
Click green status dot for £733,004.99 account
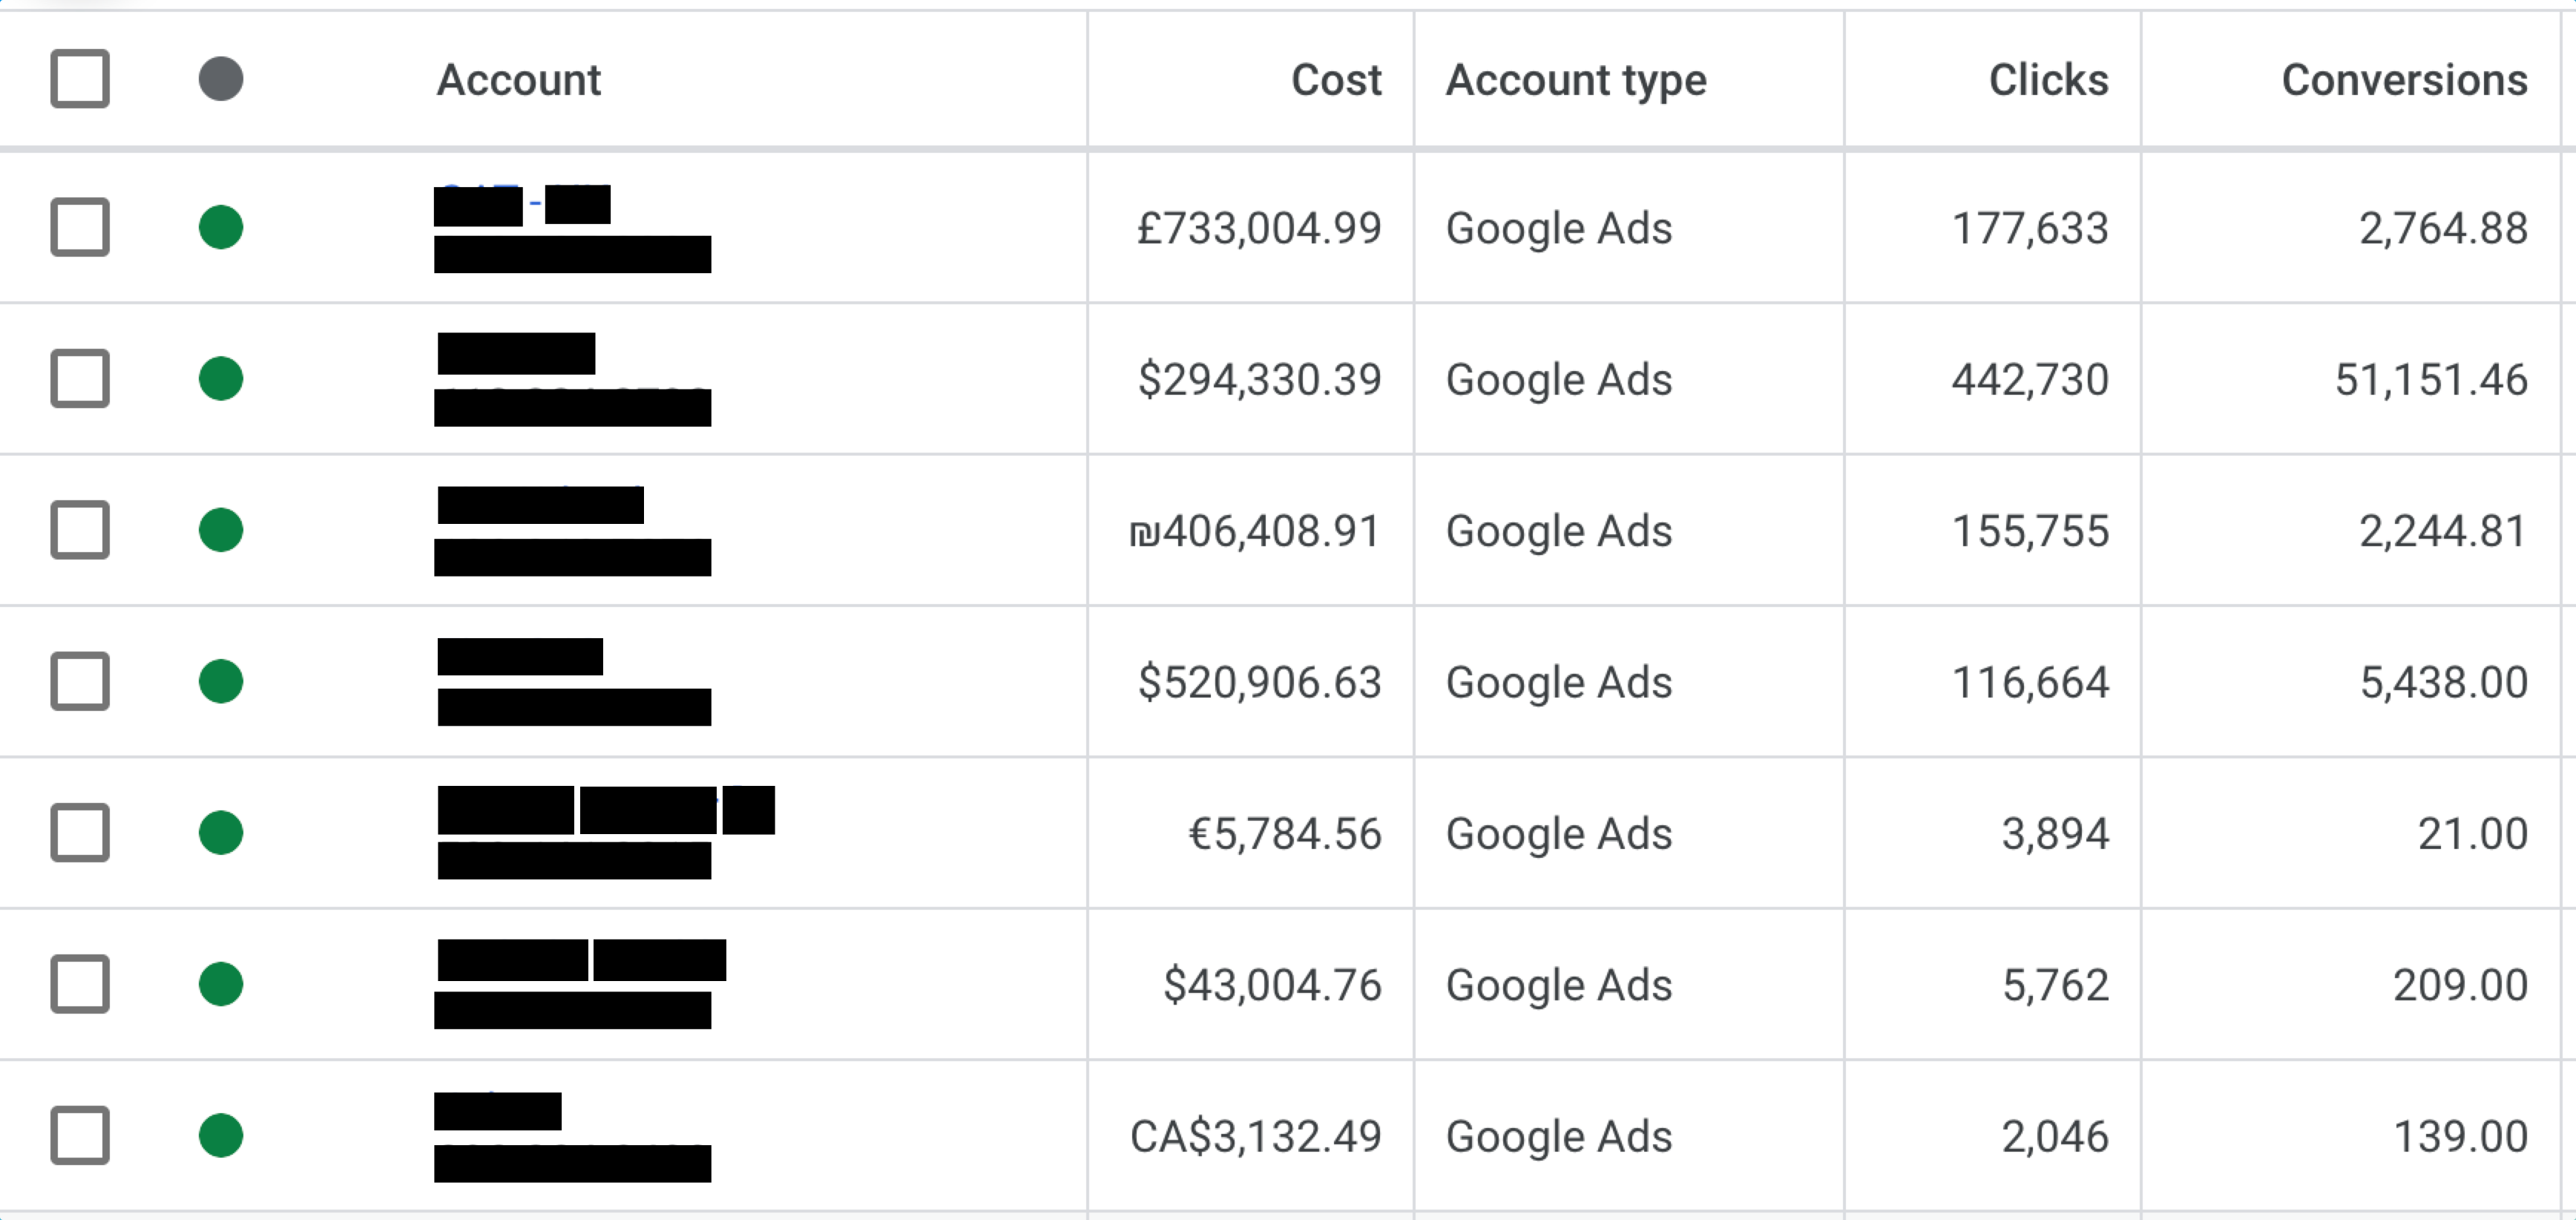(x=221, y=227)
